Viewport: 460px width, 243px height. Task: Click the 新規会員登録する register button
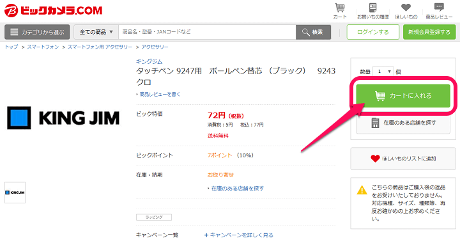pyautogui.click(x=429, y=32)
